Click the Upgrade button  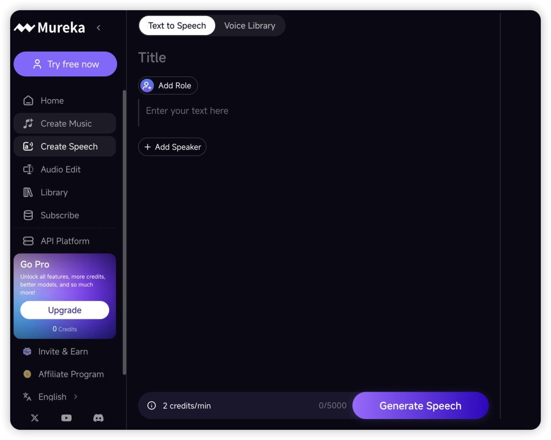pyautogui.click(x=65, y=310)
